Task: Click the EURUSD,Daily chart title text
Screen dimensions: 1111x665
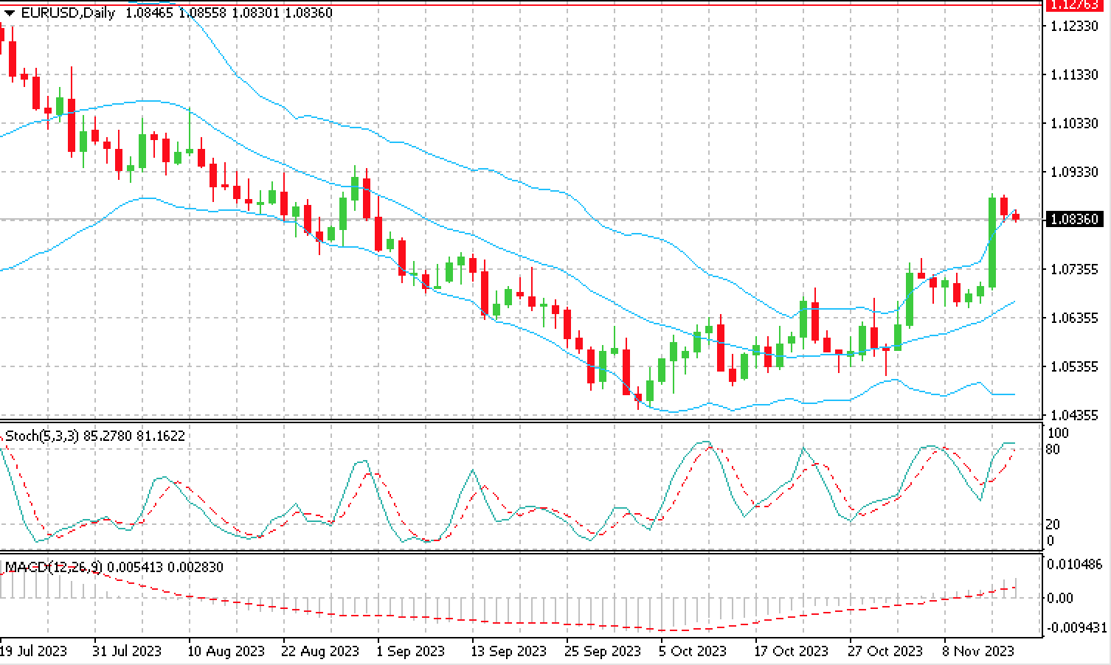Action: 69,13
